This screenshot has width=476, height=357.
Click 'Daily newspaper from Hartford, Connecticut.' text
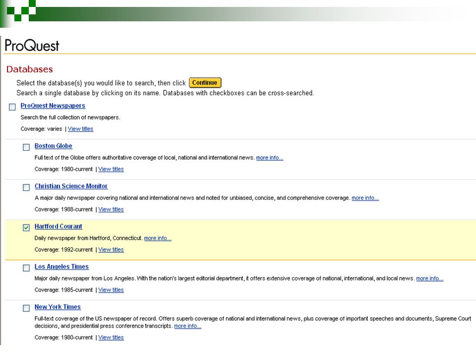pyautogui.click(x=88, y=238)
